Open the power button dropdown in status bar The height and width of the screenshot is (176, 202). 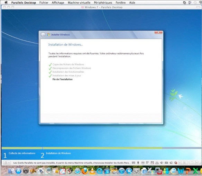[7, 163]
